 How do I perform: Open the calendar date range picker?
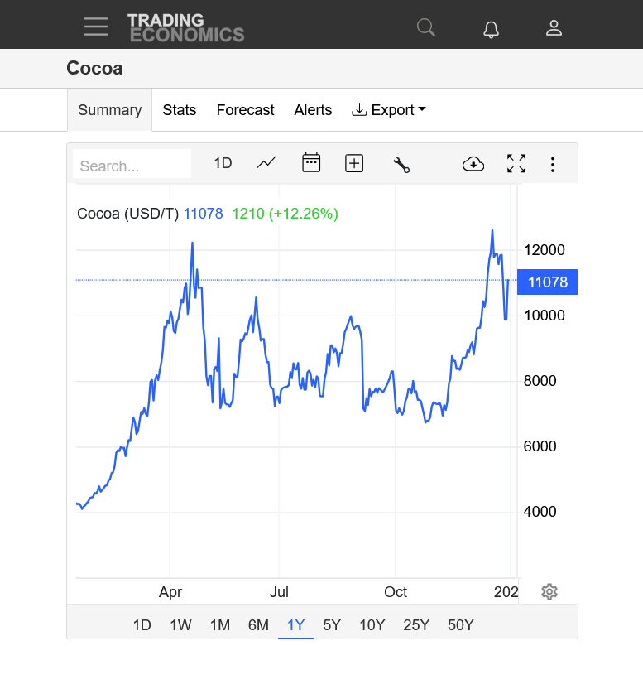coord(311,163)
